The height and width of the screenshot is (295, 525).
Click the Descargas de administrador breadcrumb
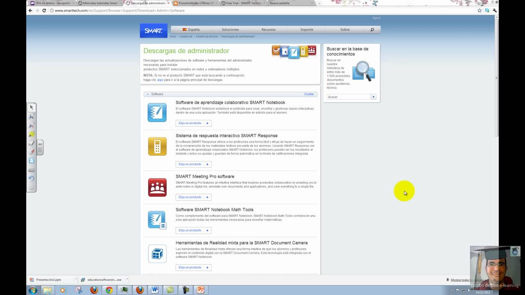tap(238, 36)
